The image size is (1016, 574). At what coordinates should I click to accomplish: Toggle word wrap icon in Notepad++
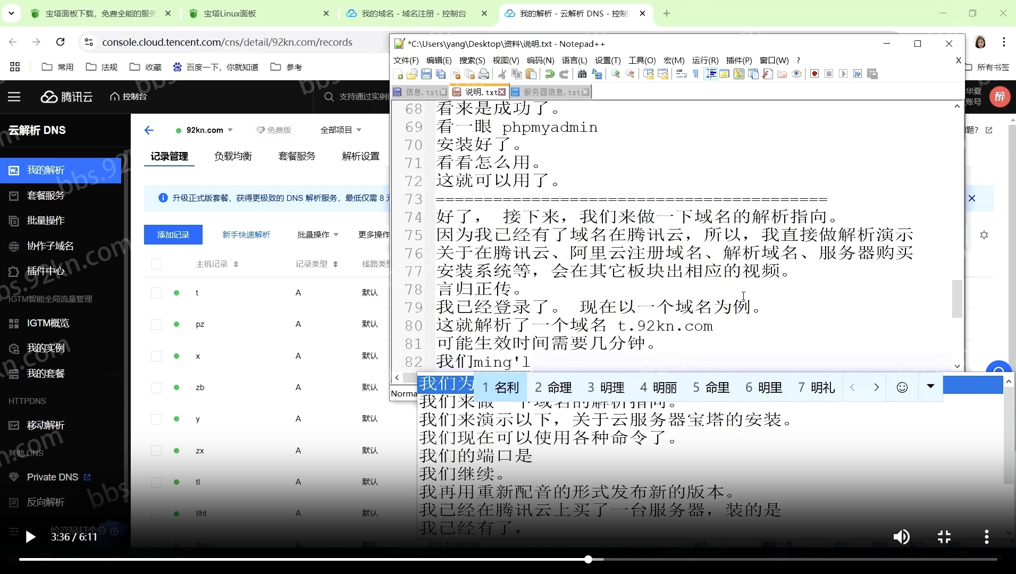pyautogui.click(x=681, y=74)
